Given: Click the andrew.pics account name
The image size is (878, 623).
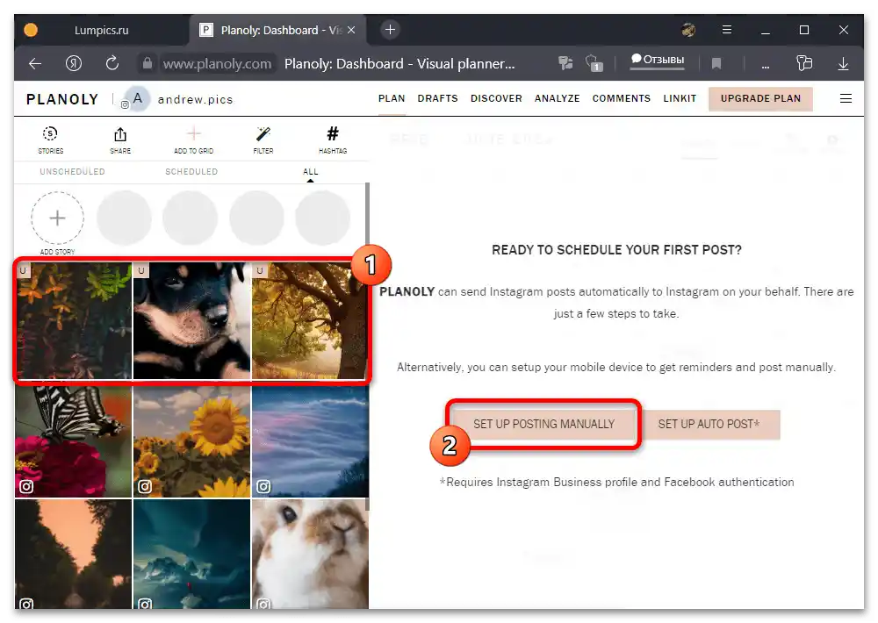Looking at the screenshot, I should 196,100.
